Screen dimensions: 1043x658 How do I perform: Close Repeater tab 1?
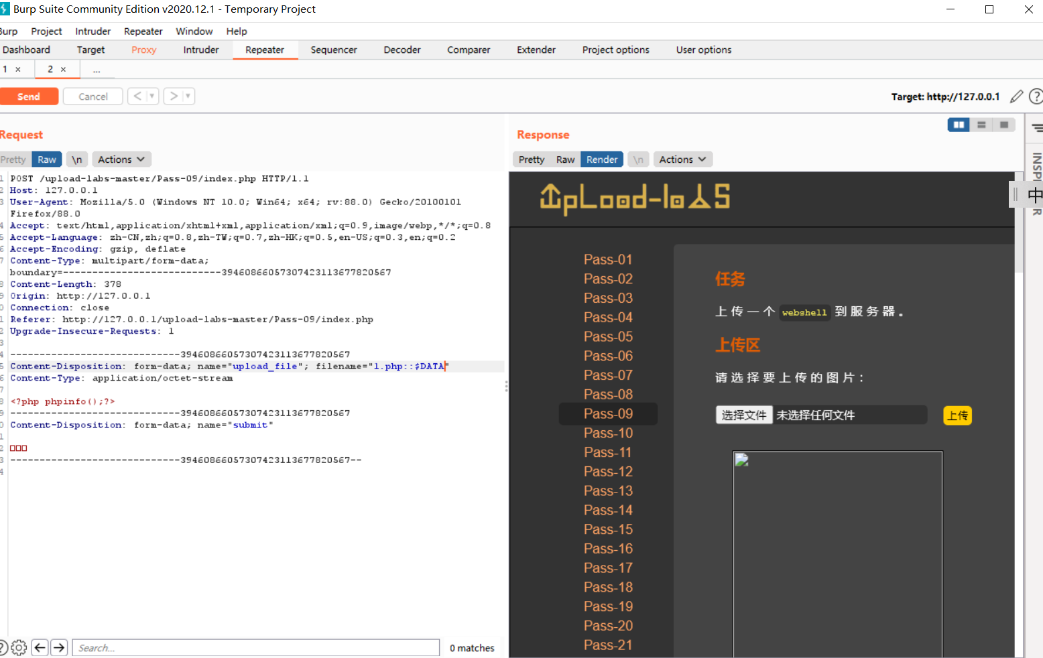point(18,69)
